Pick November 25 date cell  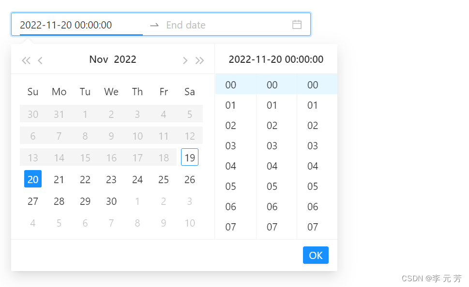click(164, 180)
